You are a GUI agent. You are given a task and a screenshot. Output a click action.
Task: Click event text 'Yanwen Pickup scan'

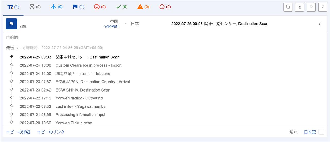pyautogui.click(x=74, y=123)
